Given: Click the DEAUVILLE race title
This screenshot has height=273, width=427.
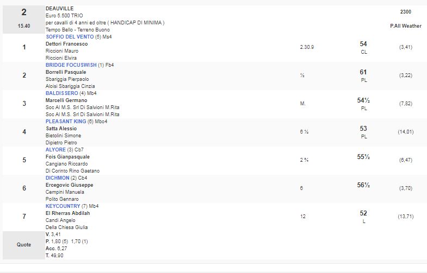Looking at the screenshot, I should tap(59, 9).
